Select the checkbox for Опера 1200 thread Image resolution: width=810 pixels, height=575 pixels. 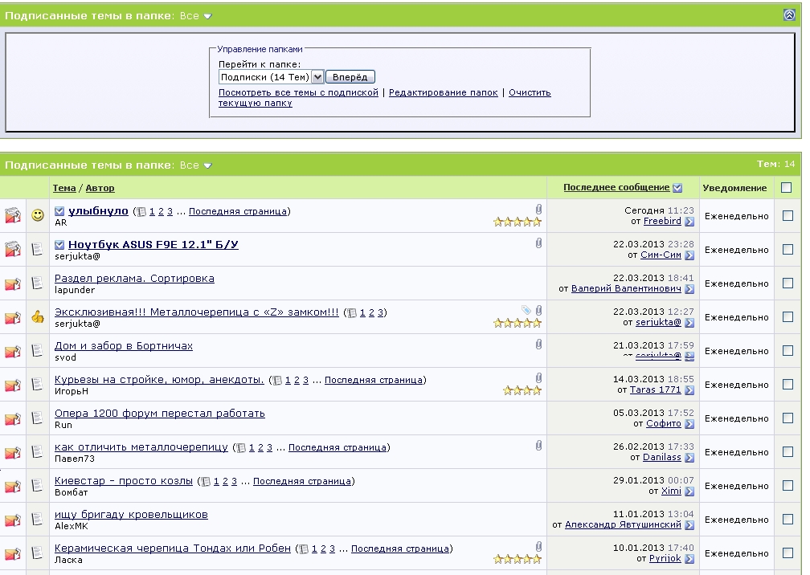tap(787, 418)
